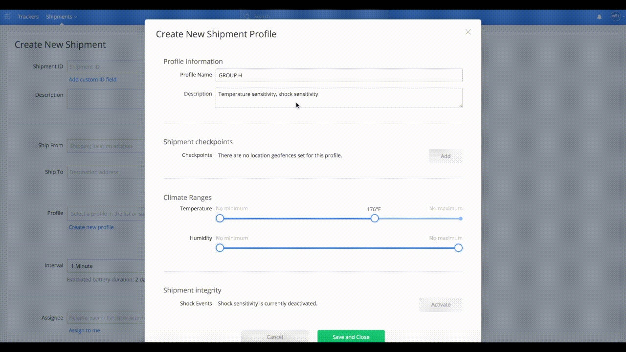626x352 pixels.
Task: Open the Profile selection field
Action: pos(105,213)
